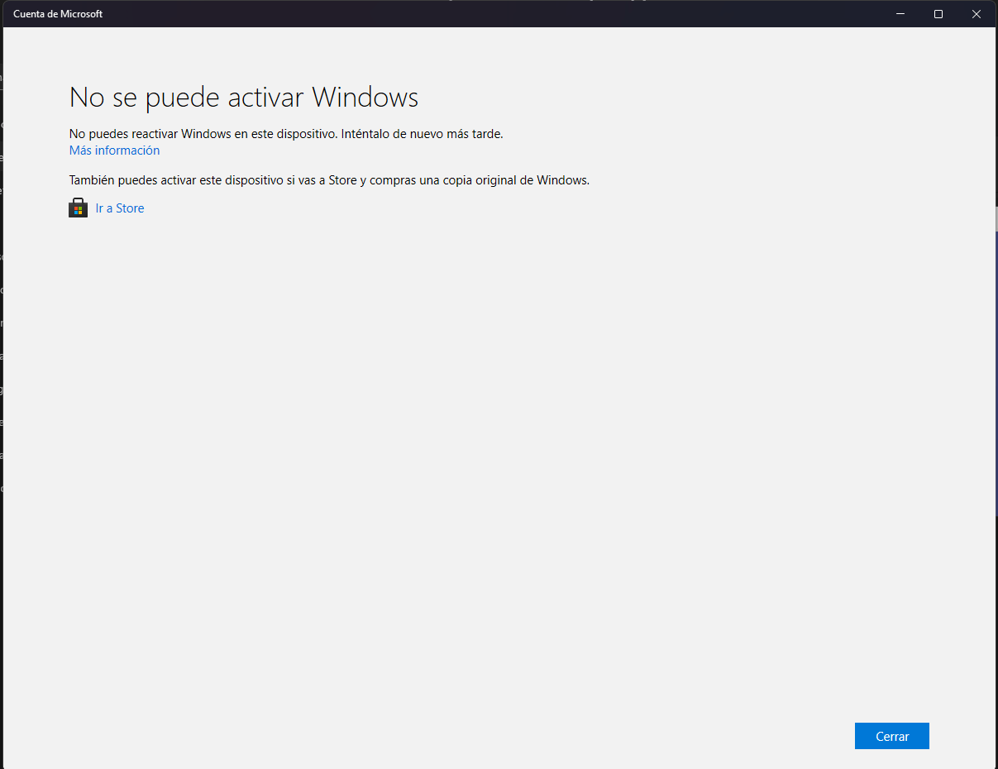Click the Ir a Store link
The width and height of the screenshot is (998, 769).
pyautogui.click(x=120, y=208)
